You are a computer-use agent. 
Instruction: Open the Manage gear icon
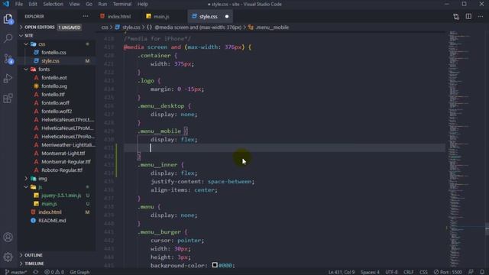click(x=8, y=257)
